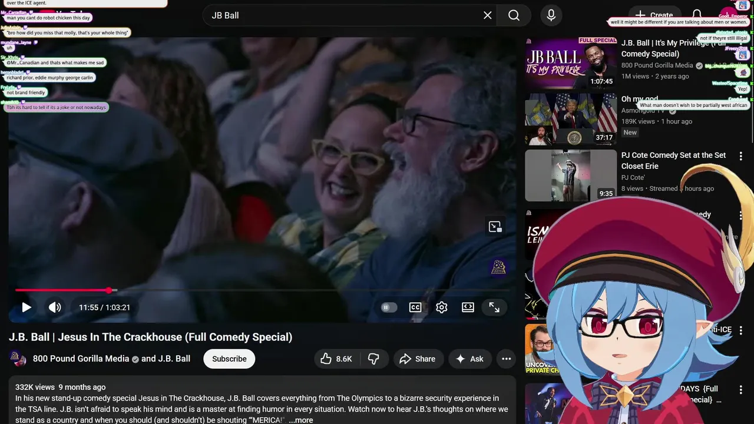Open the J.B. Ball channel link
The image size is (754, 424).
174,359
